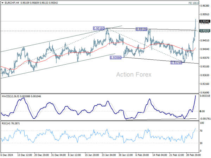Image resolution: width=211 pixels, height=158 pixels.
Task: Click the current price tag 0.95542
Action: coord(205,21)
